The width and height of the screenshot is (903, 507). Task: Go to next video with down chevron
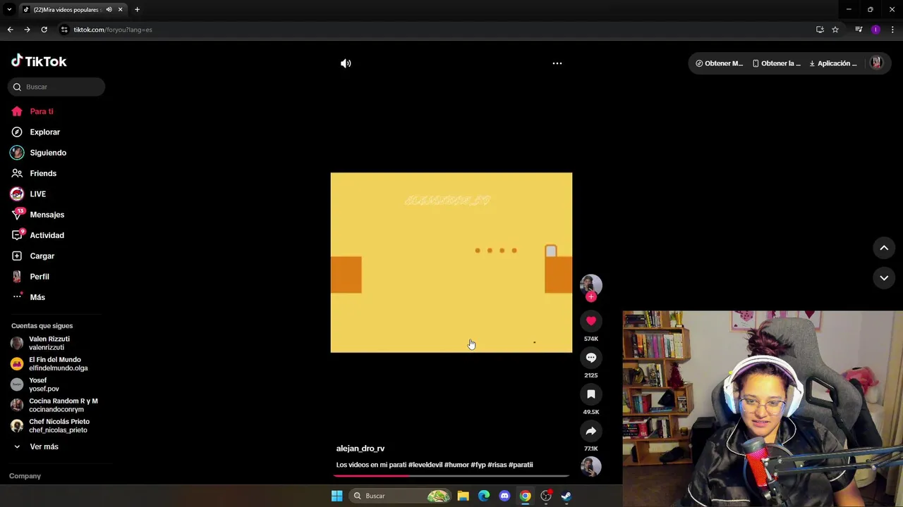click(884, 278)
